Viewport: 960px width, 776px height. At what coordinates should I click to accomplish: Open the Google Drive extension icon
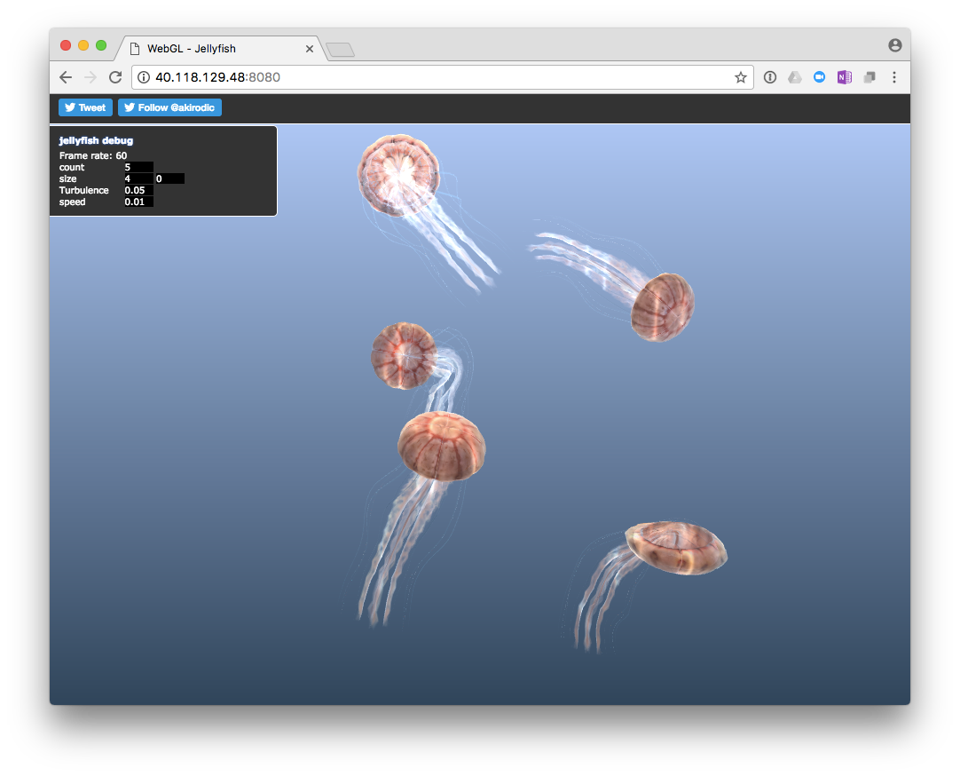(795, 77)
